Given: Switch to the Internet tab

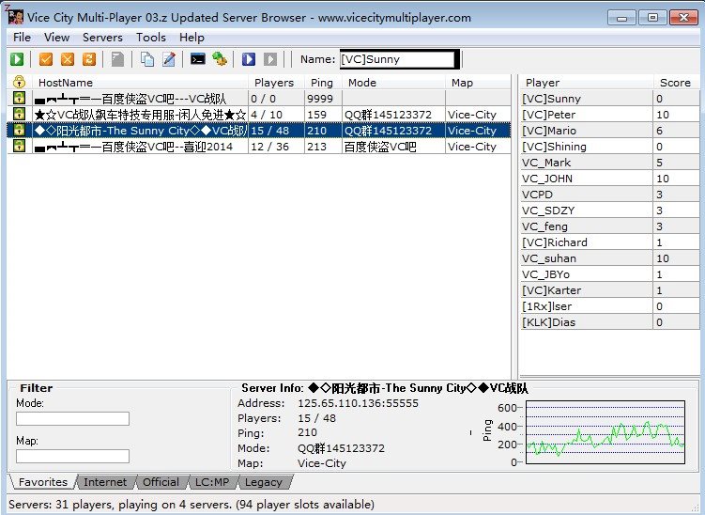Looking at the screenshot, I should tap(105, 482).
